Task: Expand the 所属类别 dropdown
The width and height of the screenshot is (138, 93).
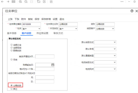Action: pyautogui.click(x=68, y=29)
